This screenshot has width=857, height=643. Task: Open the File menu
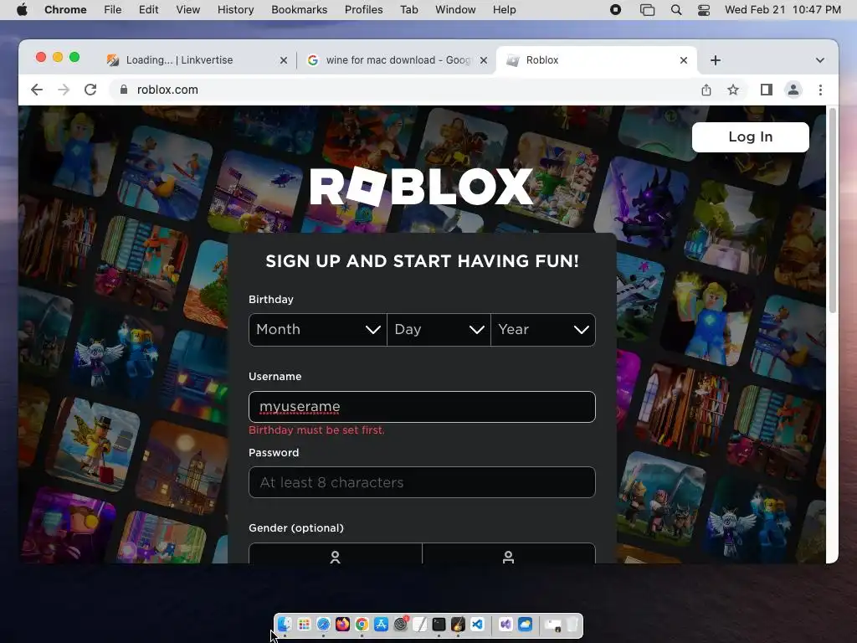pyautogui.click(x=113, y=10)
